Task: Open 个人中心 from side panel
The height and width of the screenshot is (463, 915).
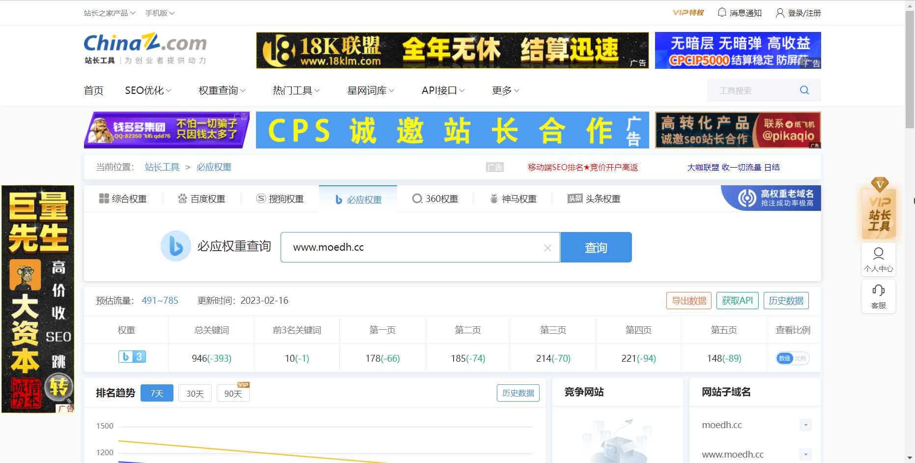Action: coord(879,260)
